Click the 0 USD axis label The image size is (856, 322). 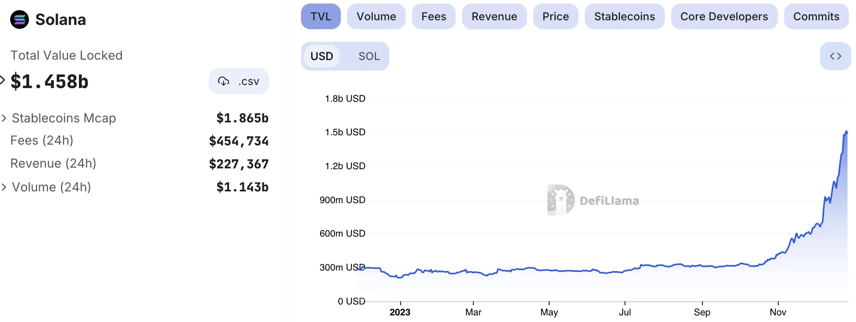352,301
